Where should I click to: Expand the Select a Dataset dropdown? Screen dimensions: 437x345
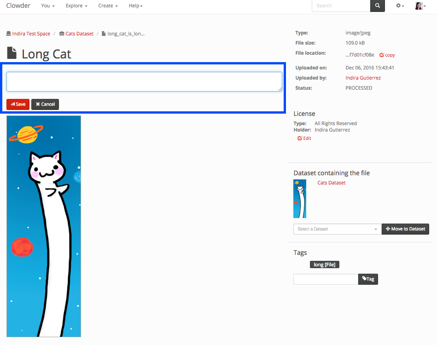(337, 229)
